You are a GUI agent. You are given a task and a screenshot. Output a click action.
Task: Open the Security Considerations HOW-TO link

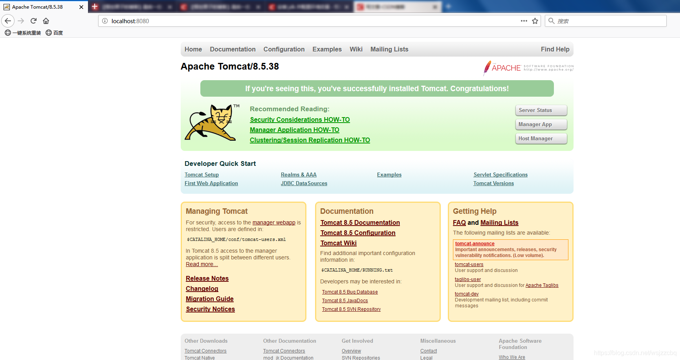pyautogui.click(x=300, y=119)
